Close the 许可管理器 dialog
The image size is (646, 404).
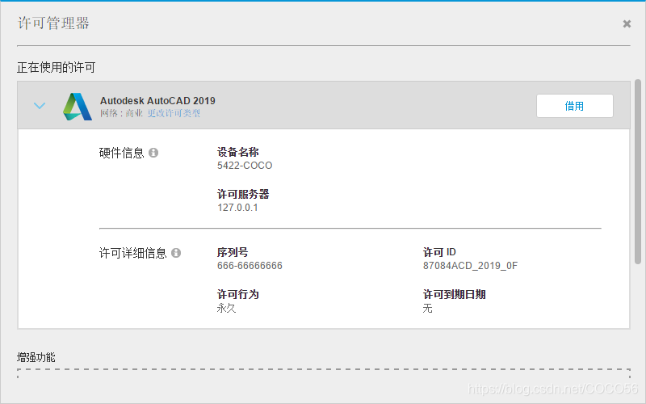coord(627,24)
